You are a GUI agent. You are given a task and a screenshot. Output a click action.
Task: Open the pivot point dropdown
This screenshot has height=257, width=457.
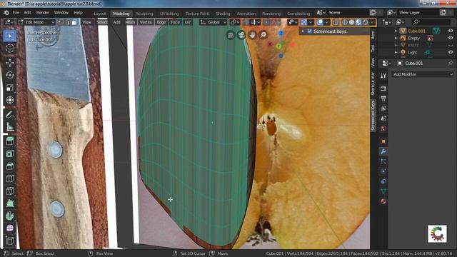(x=235, y=22)
